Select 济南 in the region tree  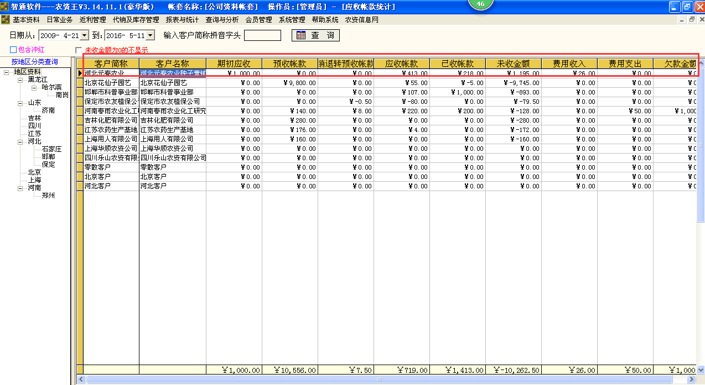[48, 110]
